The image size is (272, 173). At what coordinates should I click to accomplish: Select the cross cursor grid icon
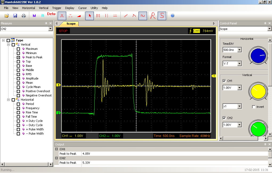[x=98, y=16]
